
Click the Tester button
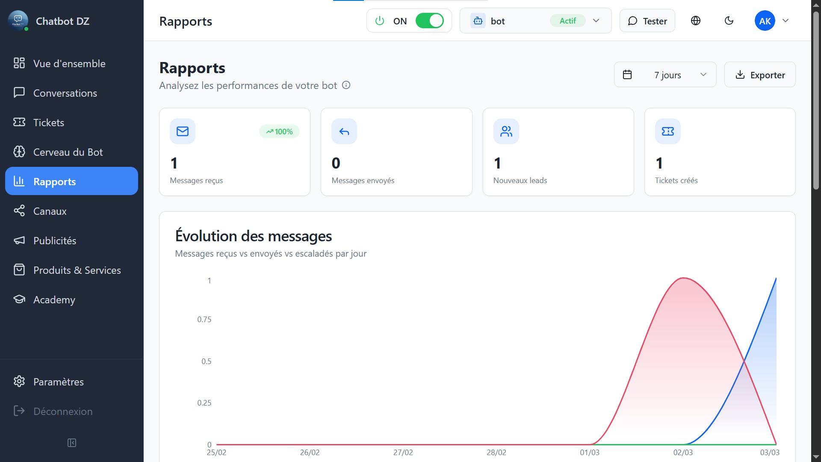coord(647,21)
